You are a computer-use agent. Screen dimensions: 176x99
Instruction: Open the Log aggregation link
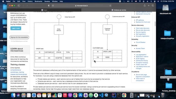pyautogui.click(x=141, y=55)
